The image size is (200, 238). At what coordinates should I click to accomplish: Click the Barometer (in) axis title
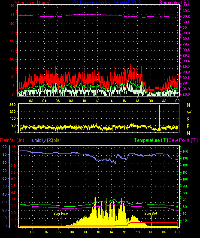[174, 3]
